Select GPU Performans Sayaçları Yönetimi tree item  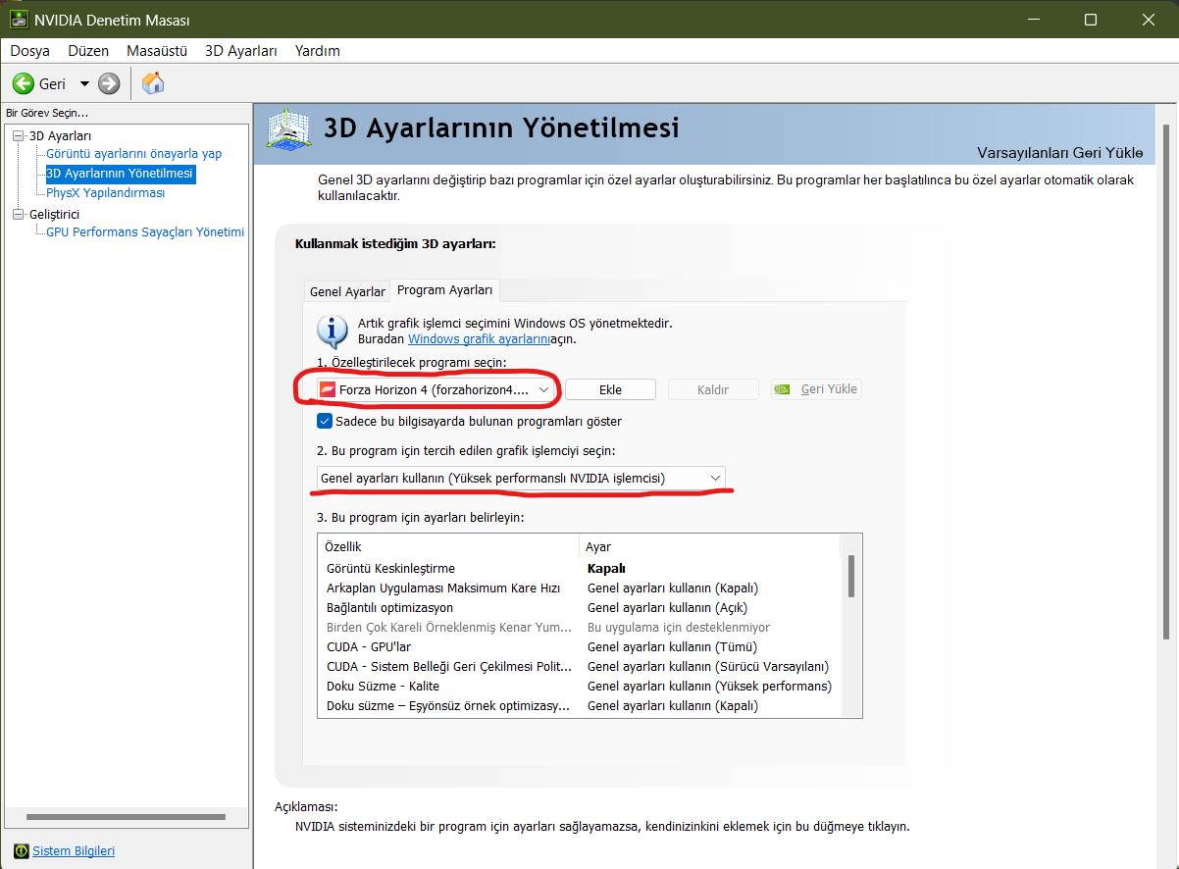click(x=145, y=232)
